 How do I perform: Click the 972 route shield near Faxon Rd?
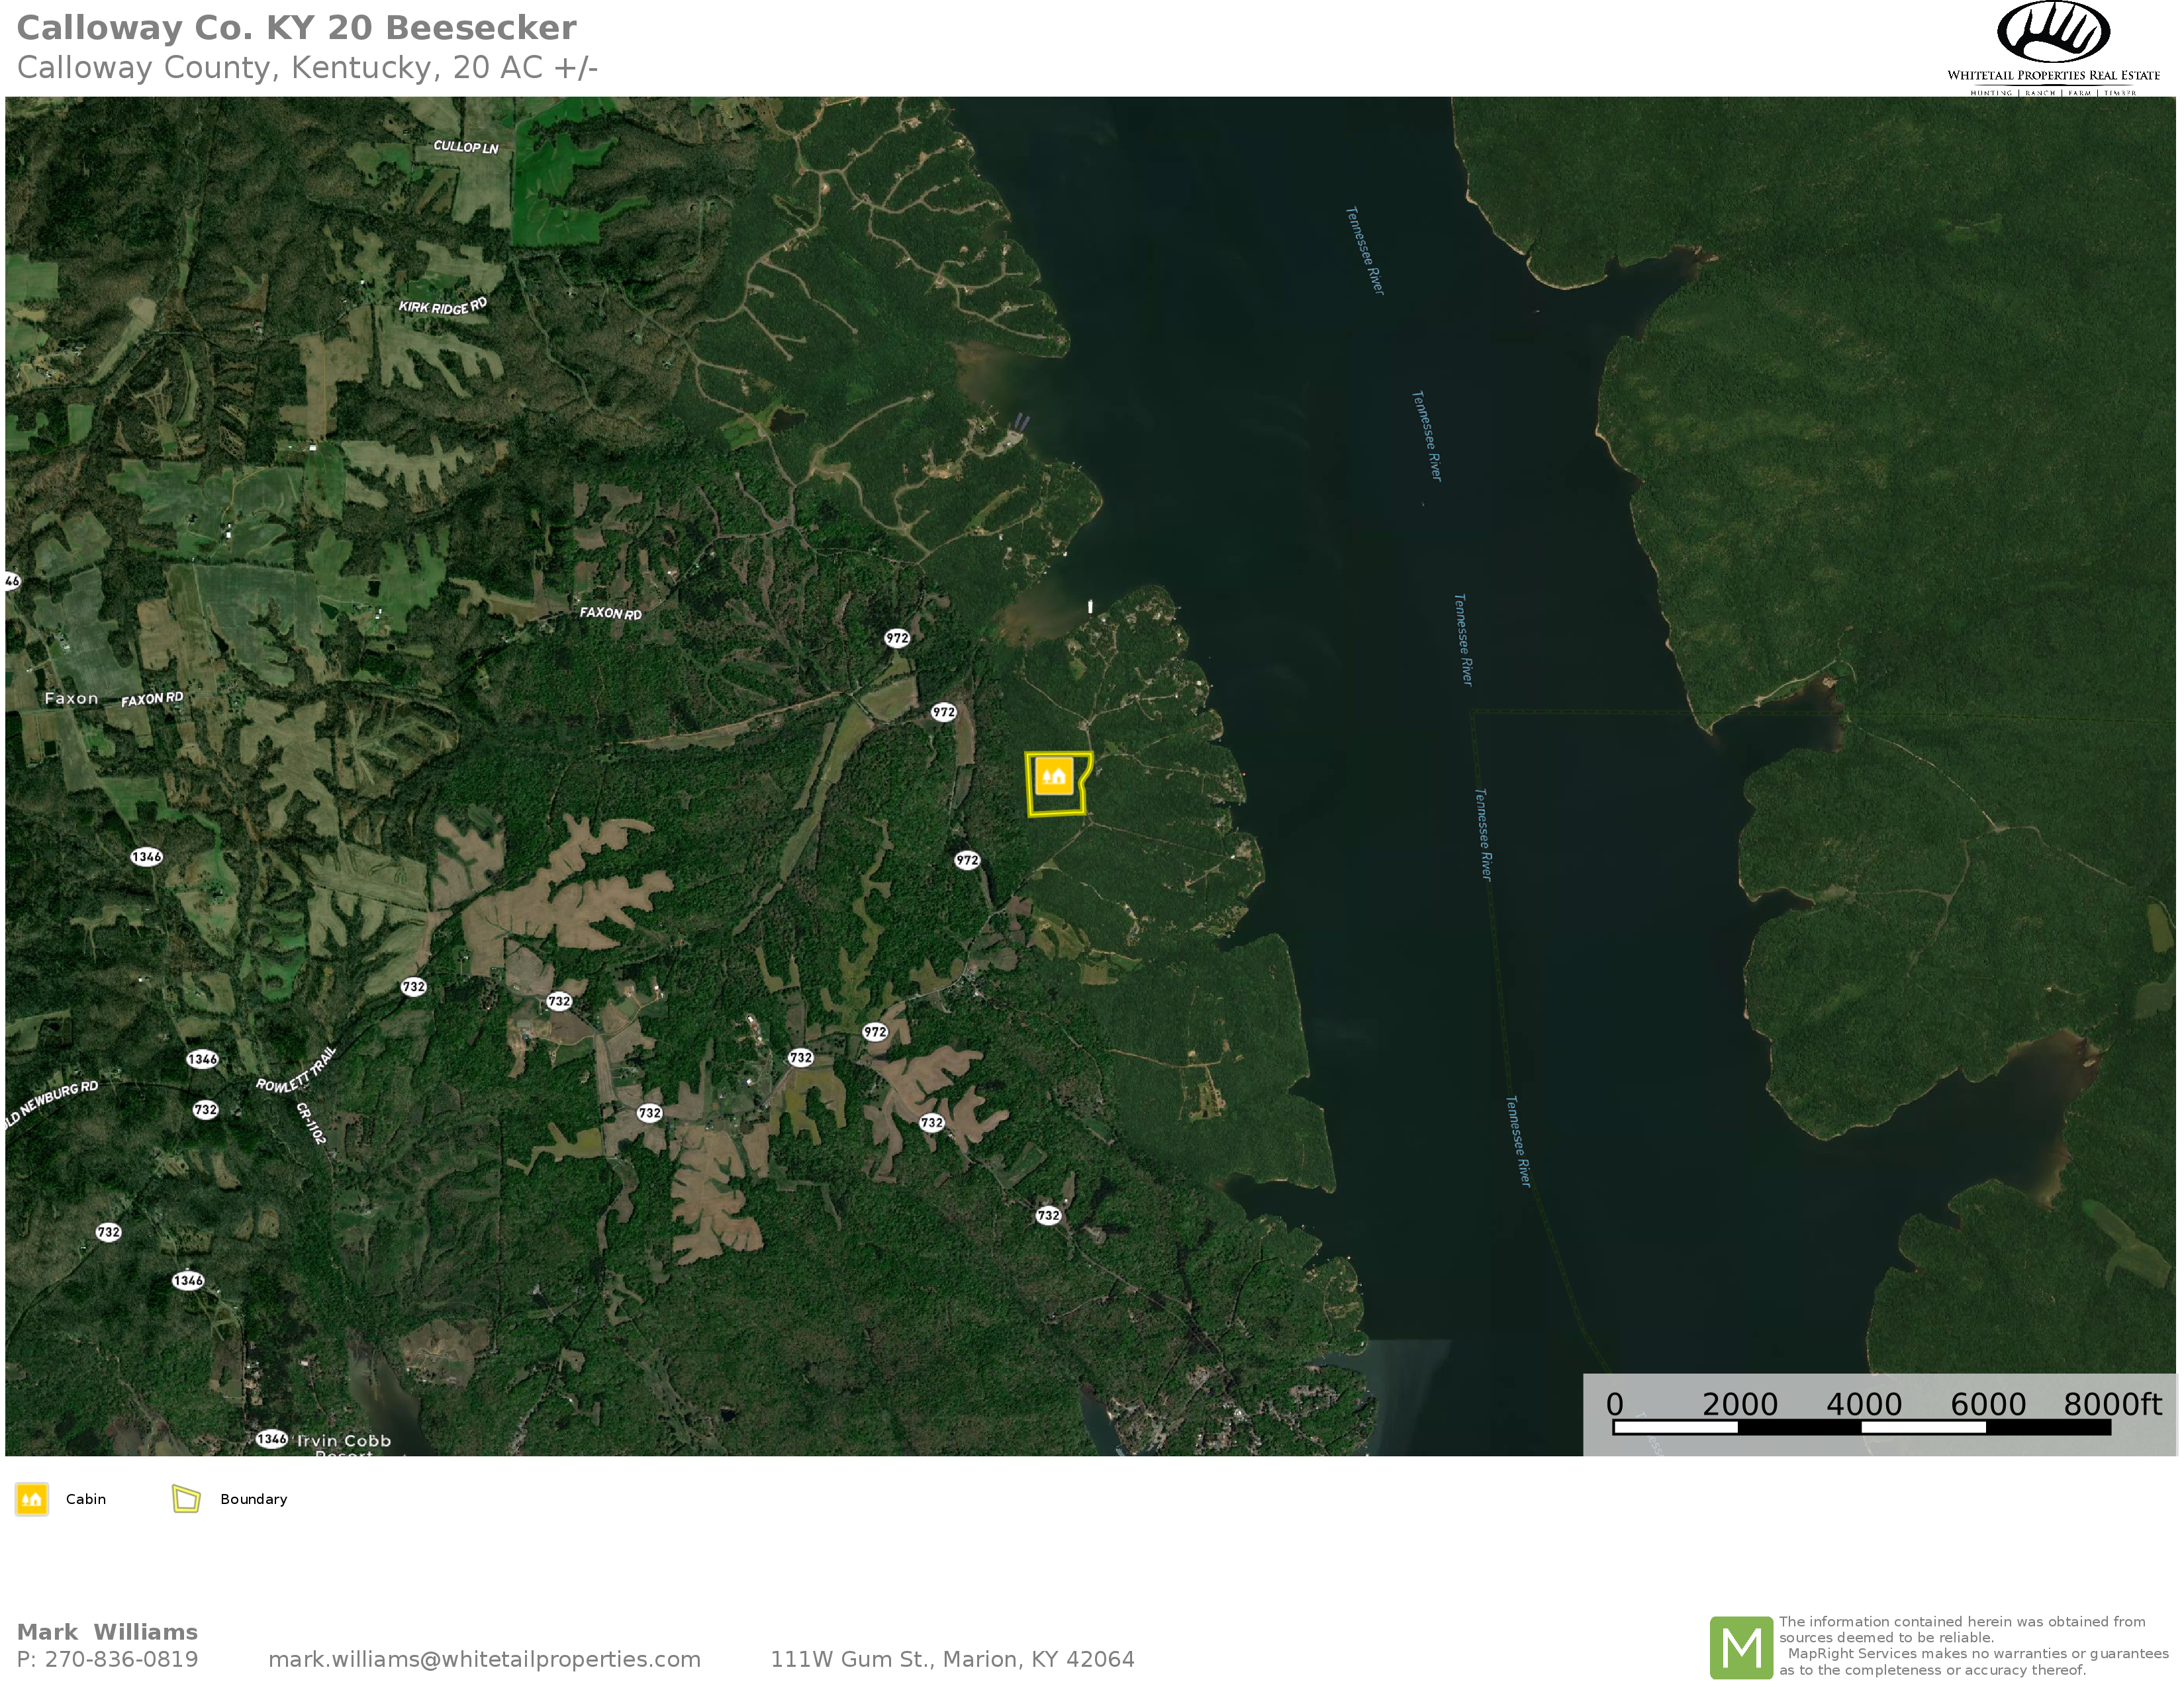pos(897,638)
